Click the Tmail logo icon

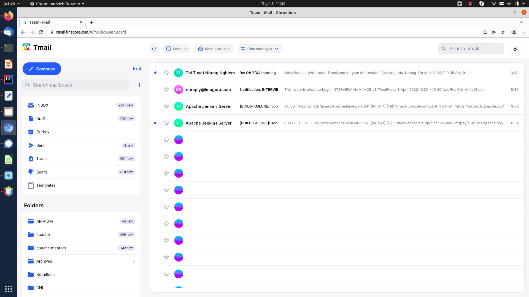click(x=26, y=47)
